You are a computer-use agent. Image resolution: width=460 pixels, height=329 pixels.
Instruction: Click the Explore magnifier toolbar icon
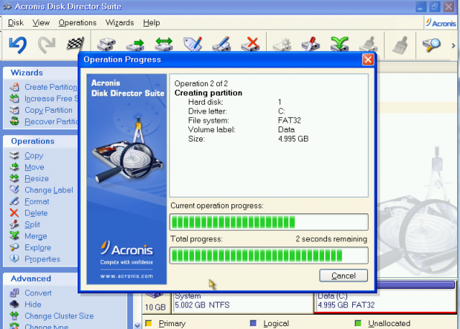coord(431,45)
